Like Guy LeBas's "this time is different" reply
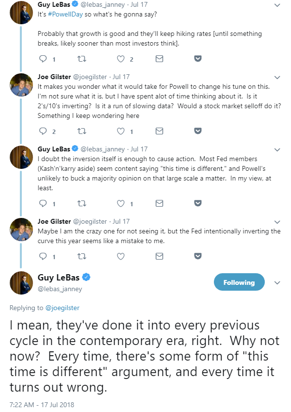This screenshot has height=412, width=291. click(x=121, y=203)
